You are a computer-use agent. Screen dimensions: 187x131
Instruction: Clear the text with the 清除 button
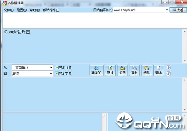coord(159,70)
